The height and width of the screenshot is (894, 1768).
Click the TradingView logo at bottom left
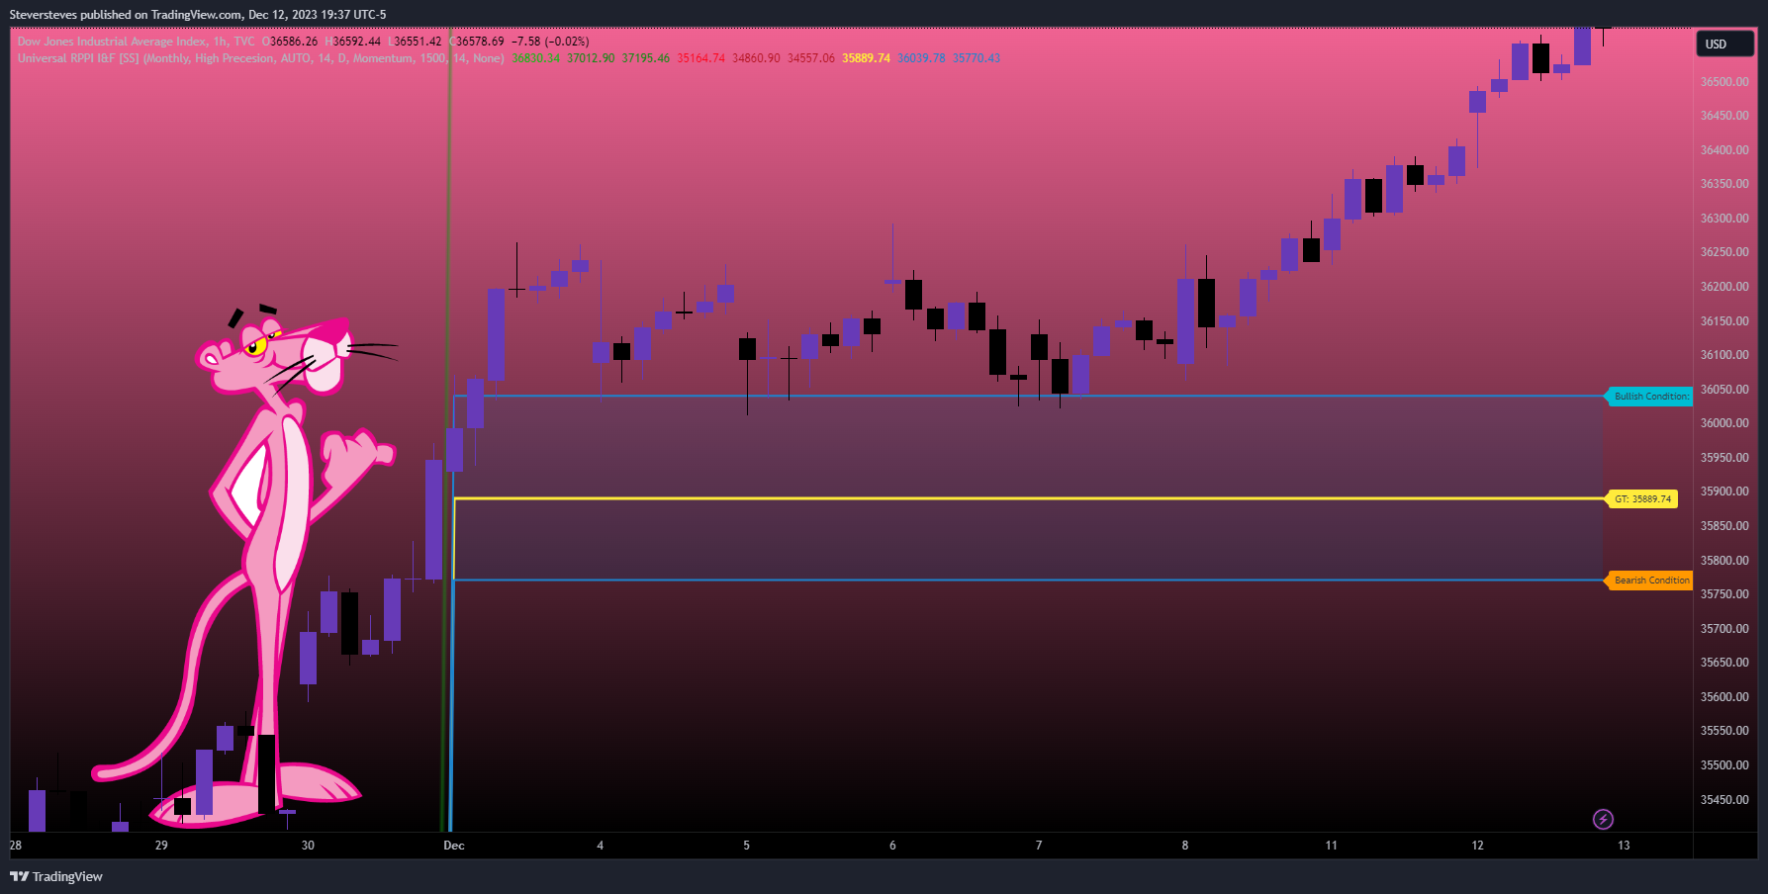[56, 876]
